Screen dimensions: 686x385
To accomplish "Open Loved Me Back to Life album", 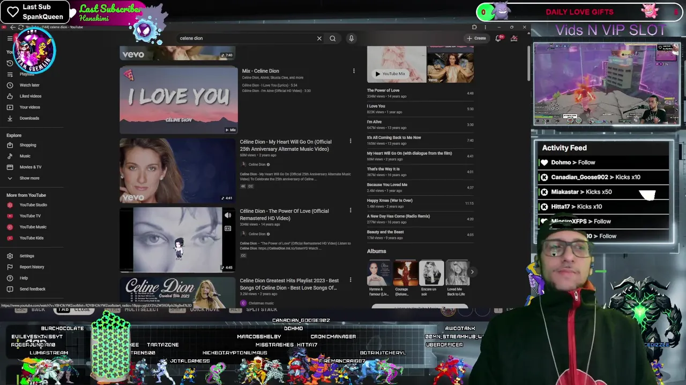I will click(457, 273).
